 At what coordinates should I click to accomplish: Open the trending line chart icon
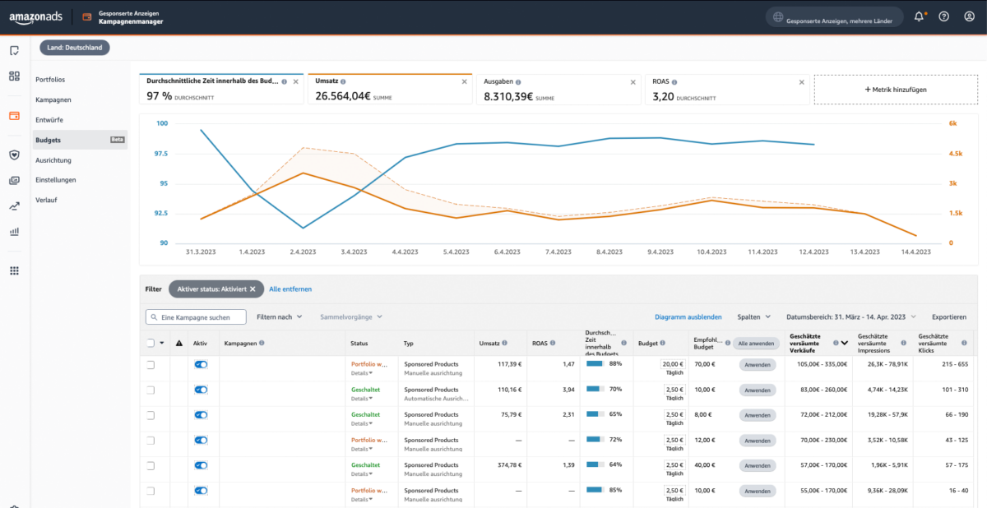click(x=14, y=206)
